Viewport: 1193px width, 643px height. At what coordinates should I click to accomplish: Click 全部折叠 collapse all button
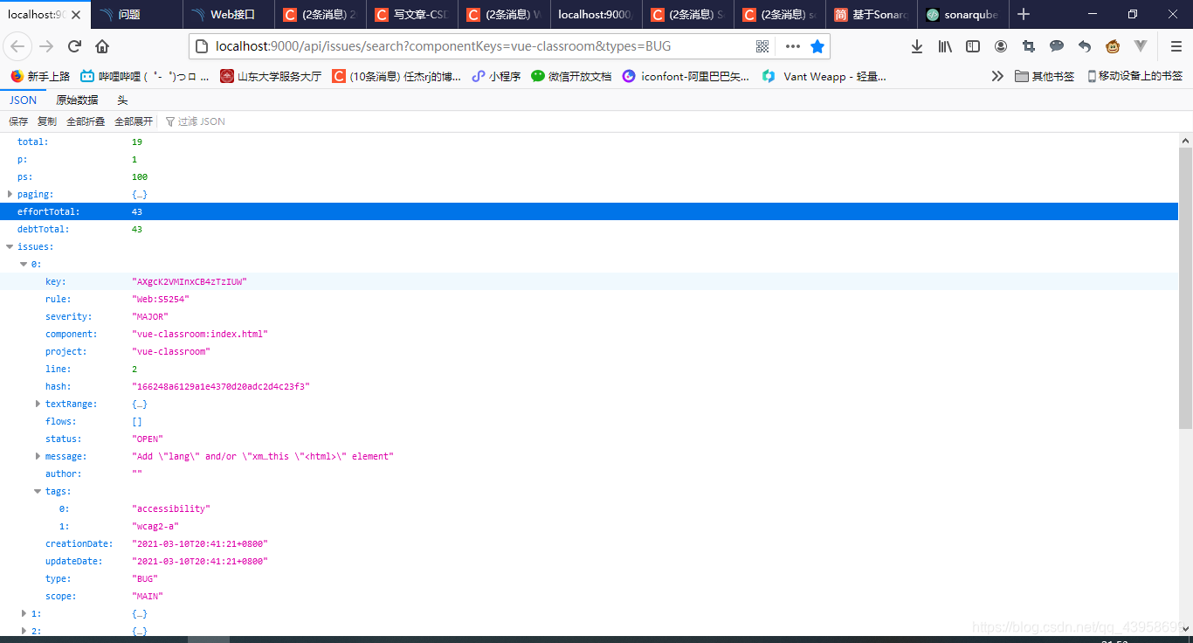(x=86, y=121)
